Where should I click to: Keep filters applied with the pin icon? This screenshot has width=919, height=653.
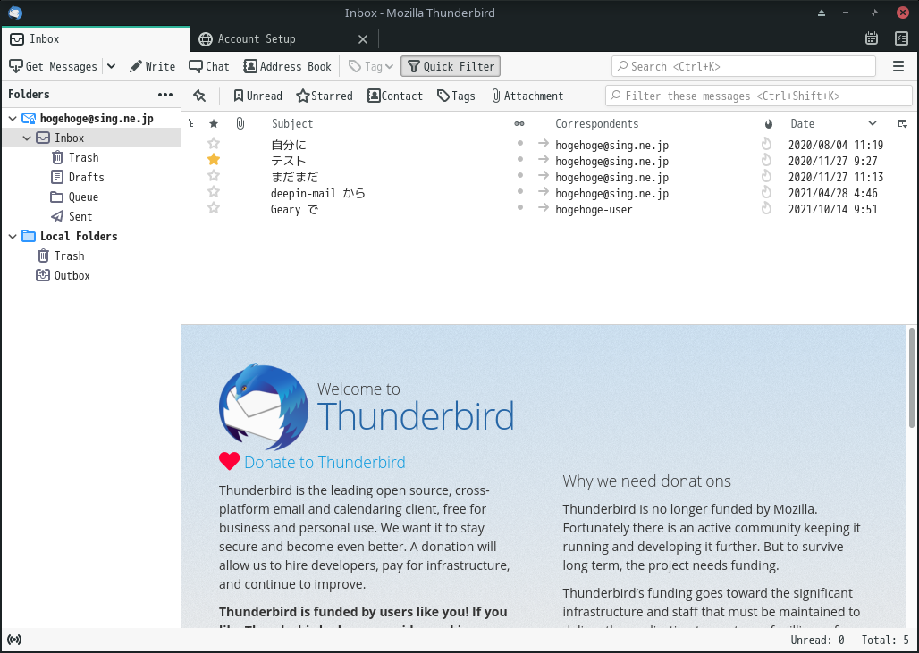click(x=199, y=96)
